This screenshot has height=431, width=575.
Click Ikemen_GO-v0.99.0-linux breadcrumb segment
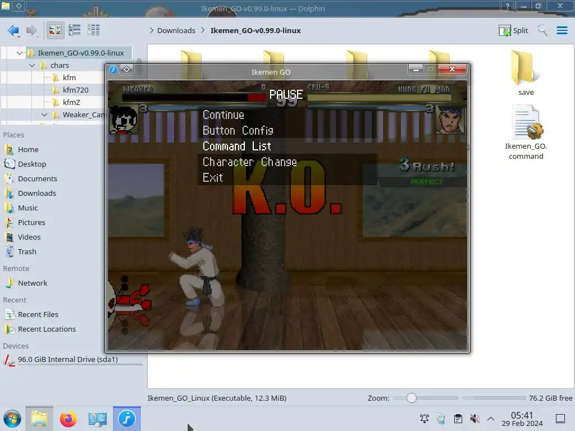[x=255, y=30]
